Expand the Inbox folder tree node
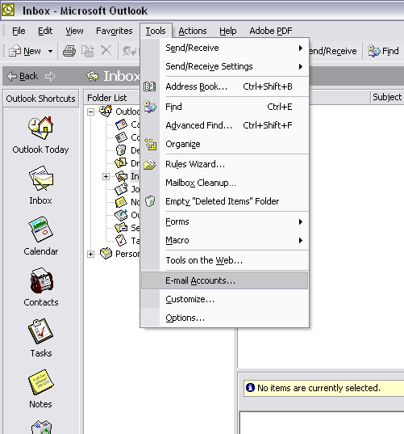Viewport: 404px width, 434px height. (106, 176)
